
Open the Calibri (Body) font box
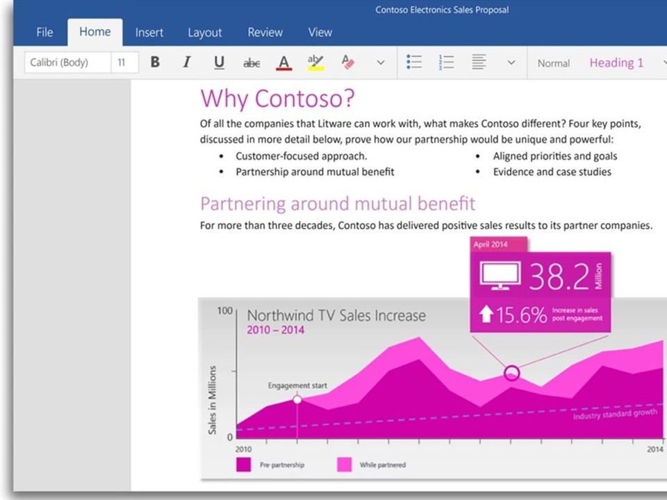(x=67, y=62)
